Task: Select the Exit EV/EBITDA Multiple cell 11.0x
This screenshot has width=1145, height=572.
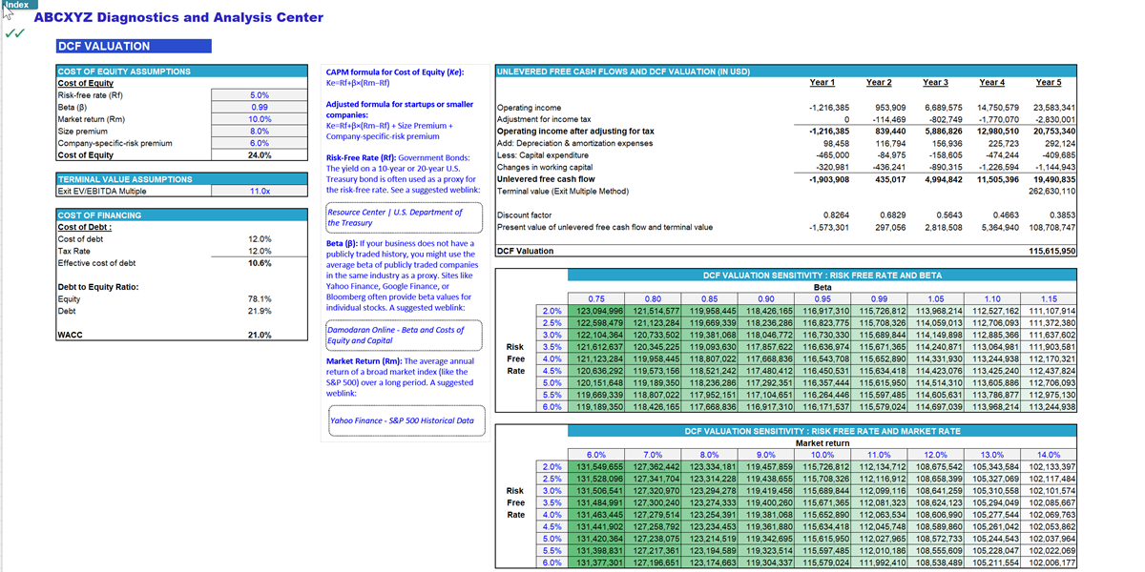Action: [260, 191]
